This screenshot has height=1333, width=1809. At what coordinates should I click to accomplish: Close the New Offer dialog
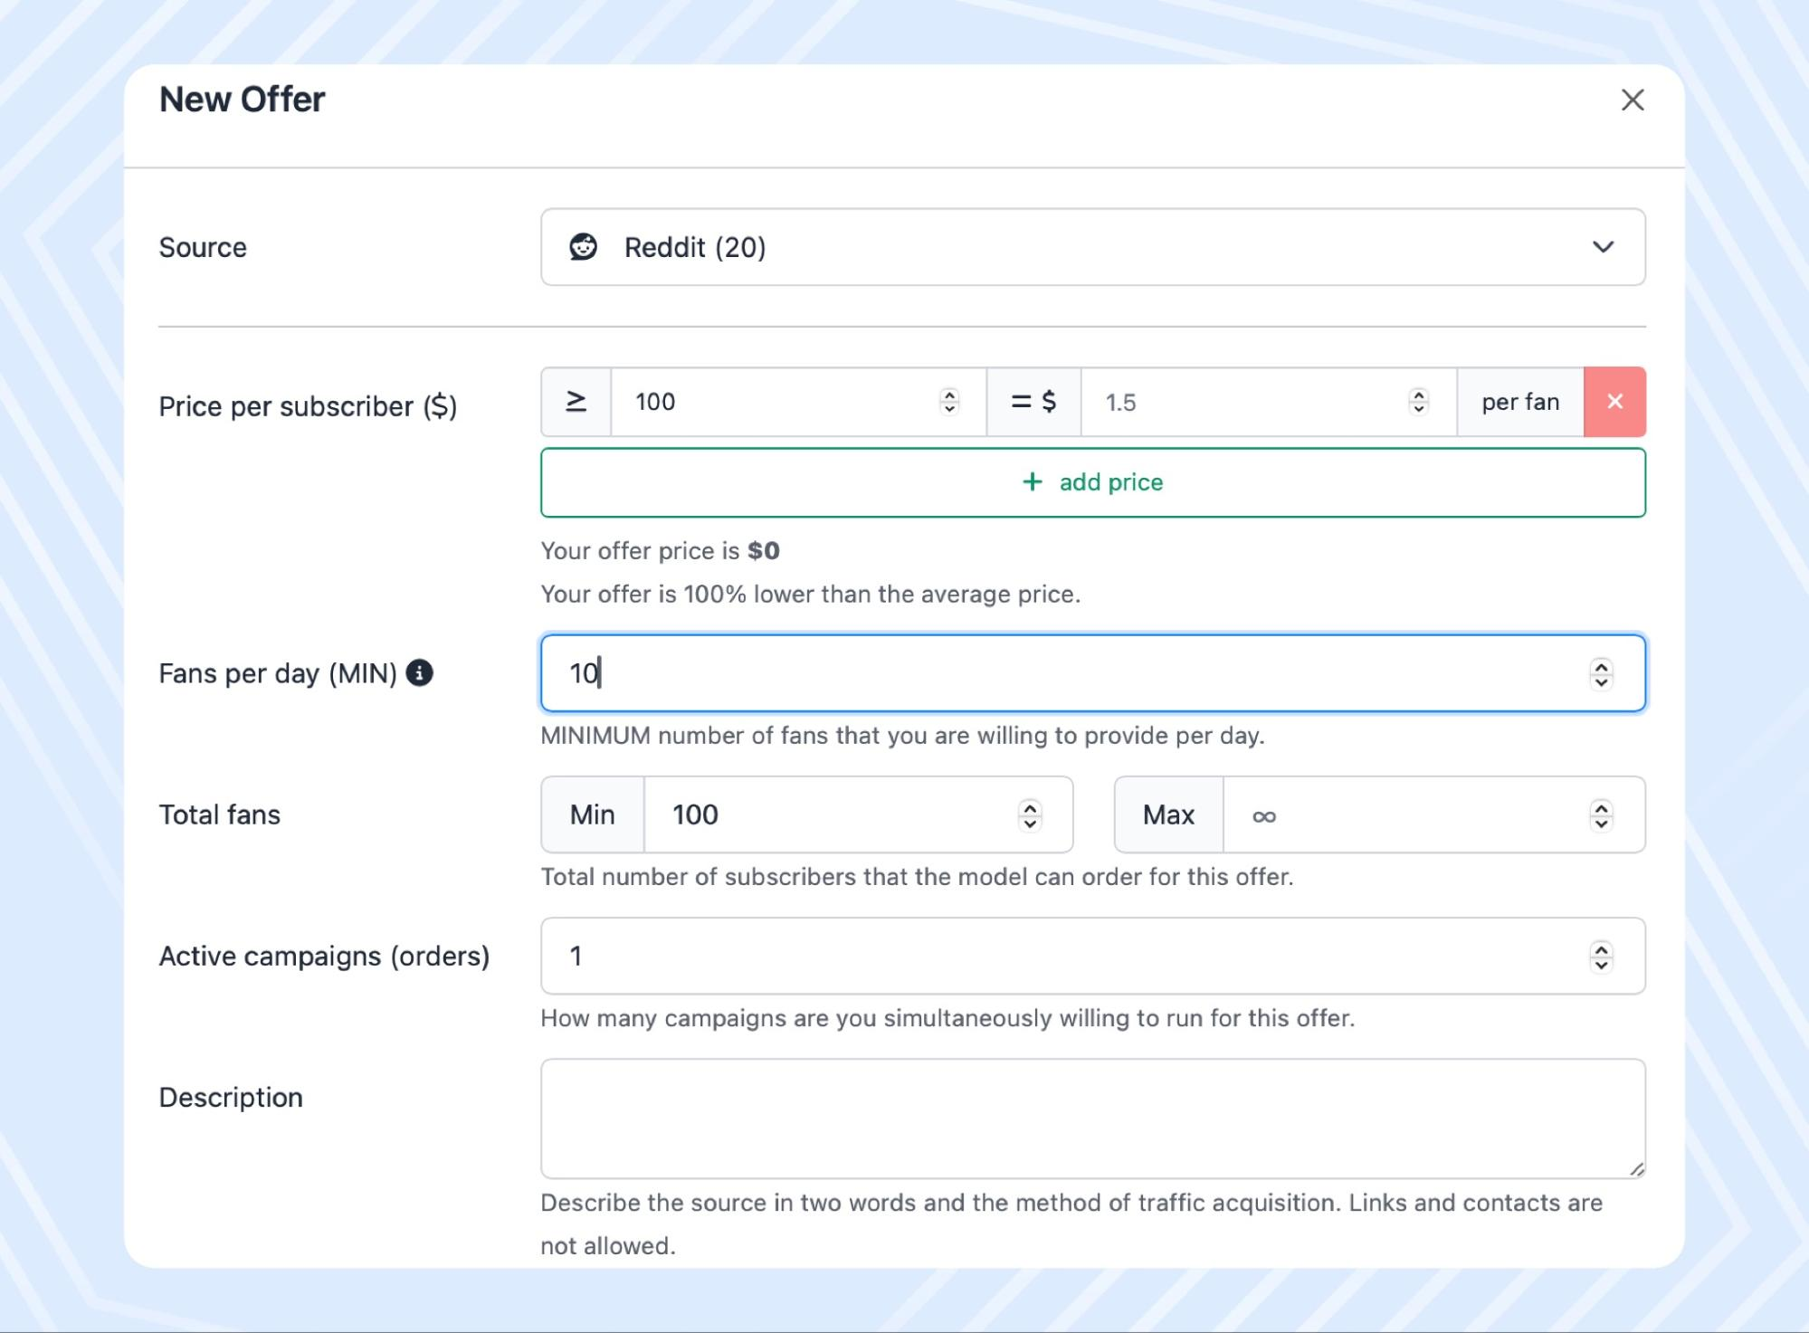point(1632,100)
